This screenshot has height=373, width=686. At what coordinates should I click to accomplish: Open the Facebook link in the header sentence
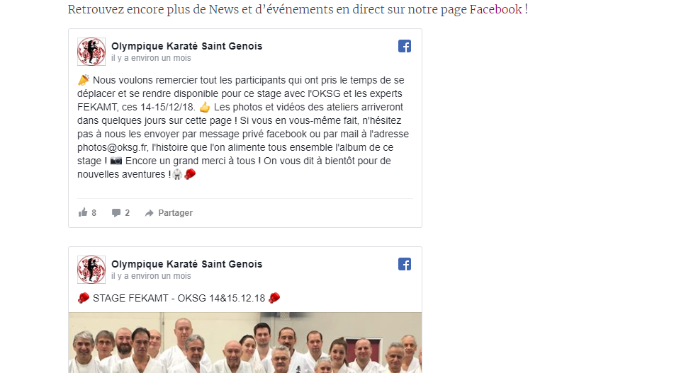click(x=495, y=9)
